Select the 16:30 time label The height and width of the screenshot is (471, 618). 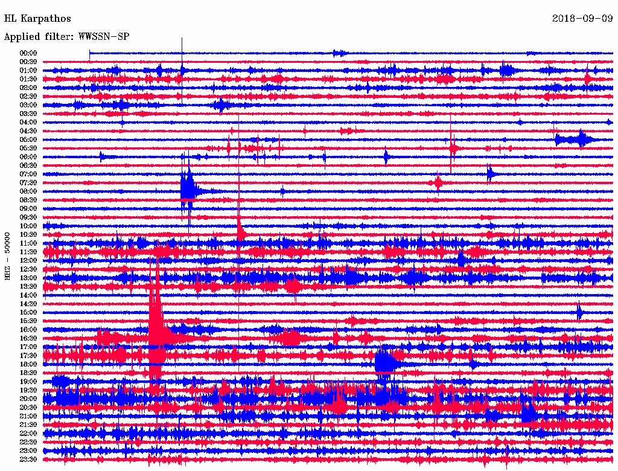28,339
